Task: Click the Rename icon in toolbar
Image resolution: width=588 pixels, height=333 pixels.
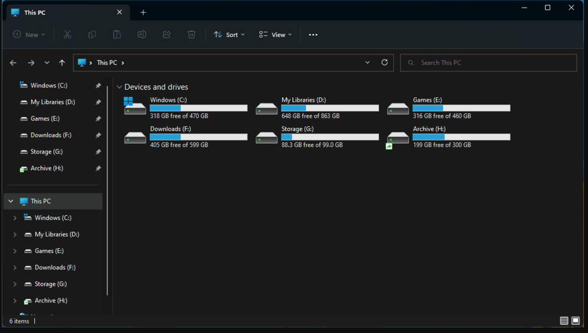Action: pos(142,35)
